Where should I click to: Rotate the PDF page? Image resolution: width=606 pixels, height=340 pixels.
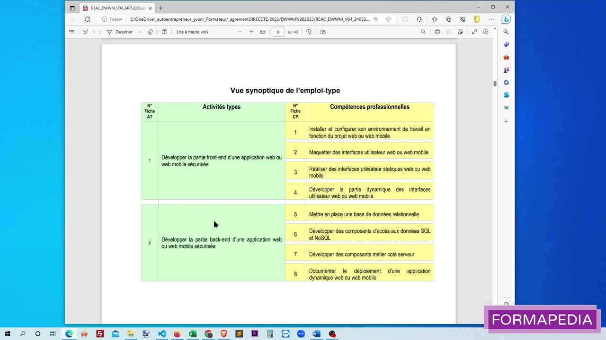[x=309, y=32]
